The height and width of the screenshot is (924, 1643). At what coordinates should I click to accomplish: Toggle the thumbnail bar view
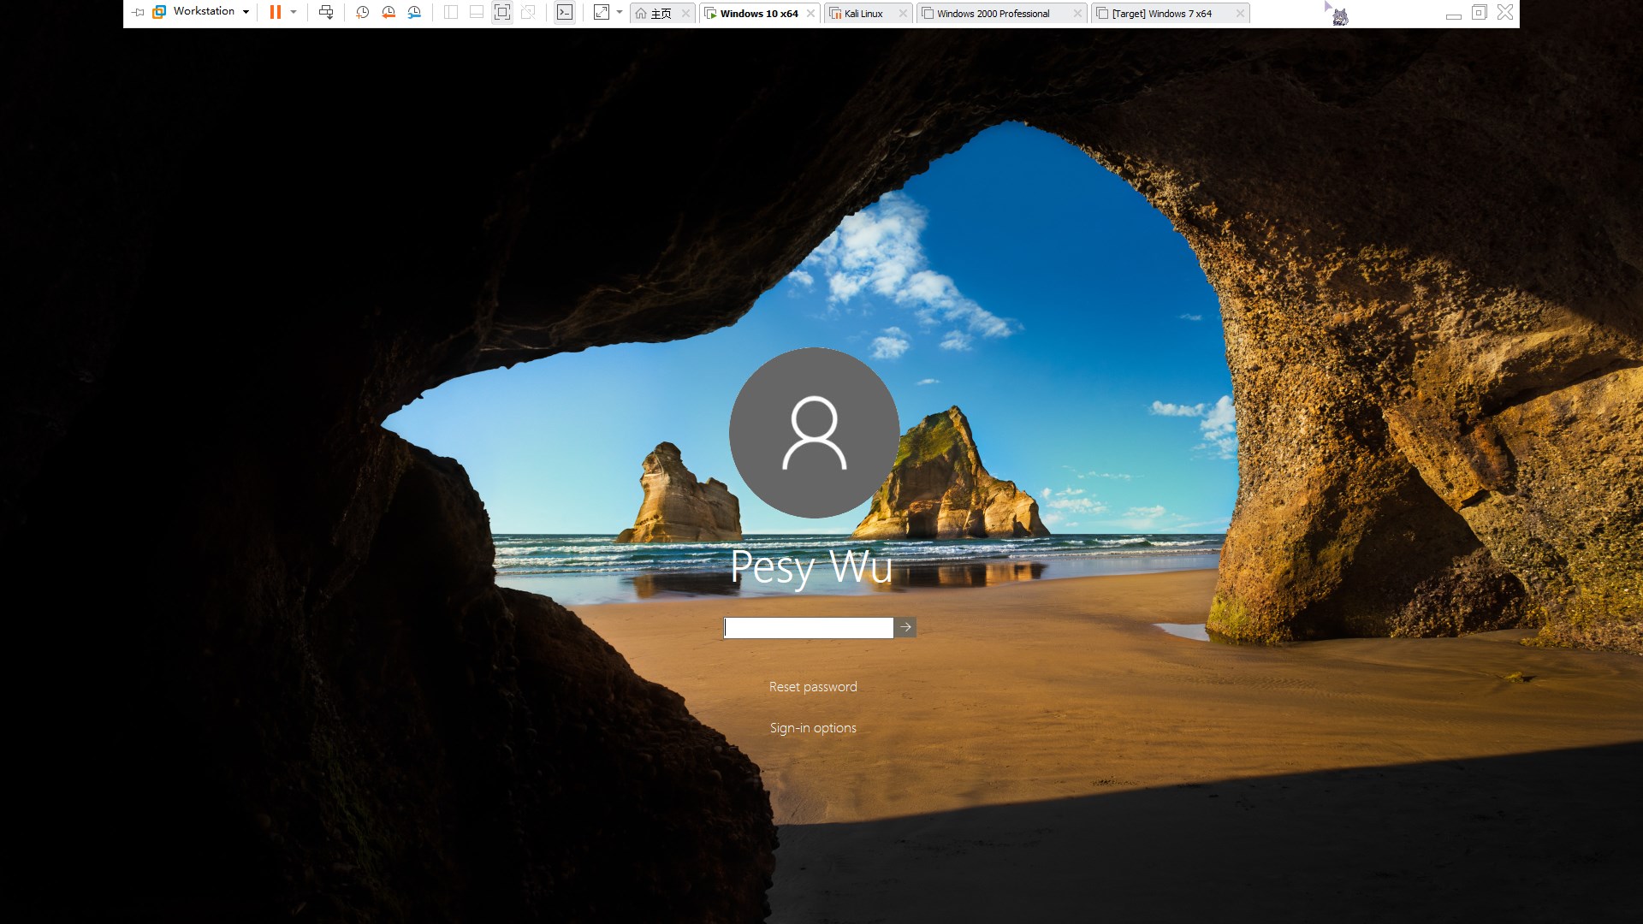[x=477, y=13]
